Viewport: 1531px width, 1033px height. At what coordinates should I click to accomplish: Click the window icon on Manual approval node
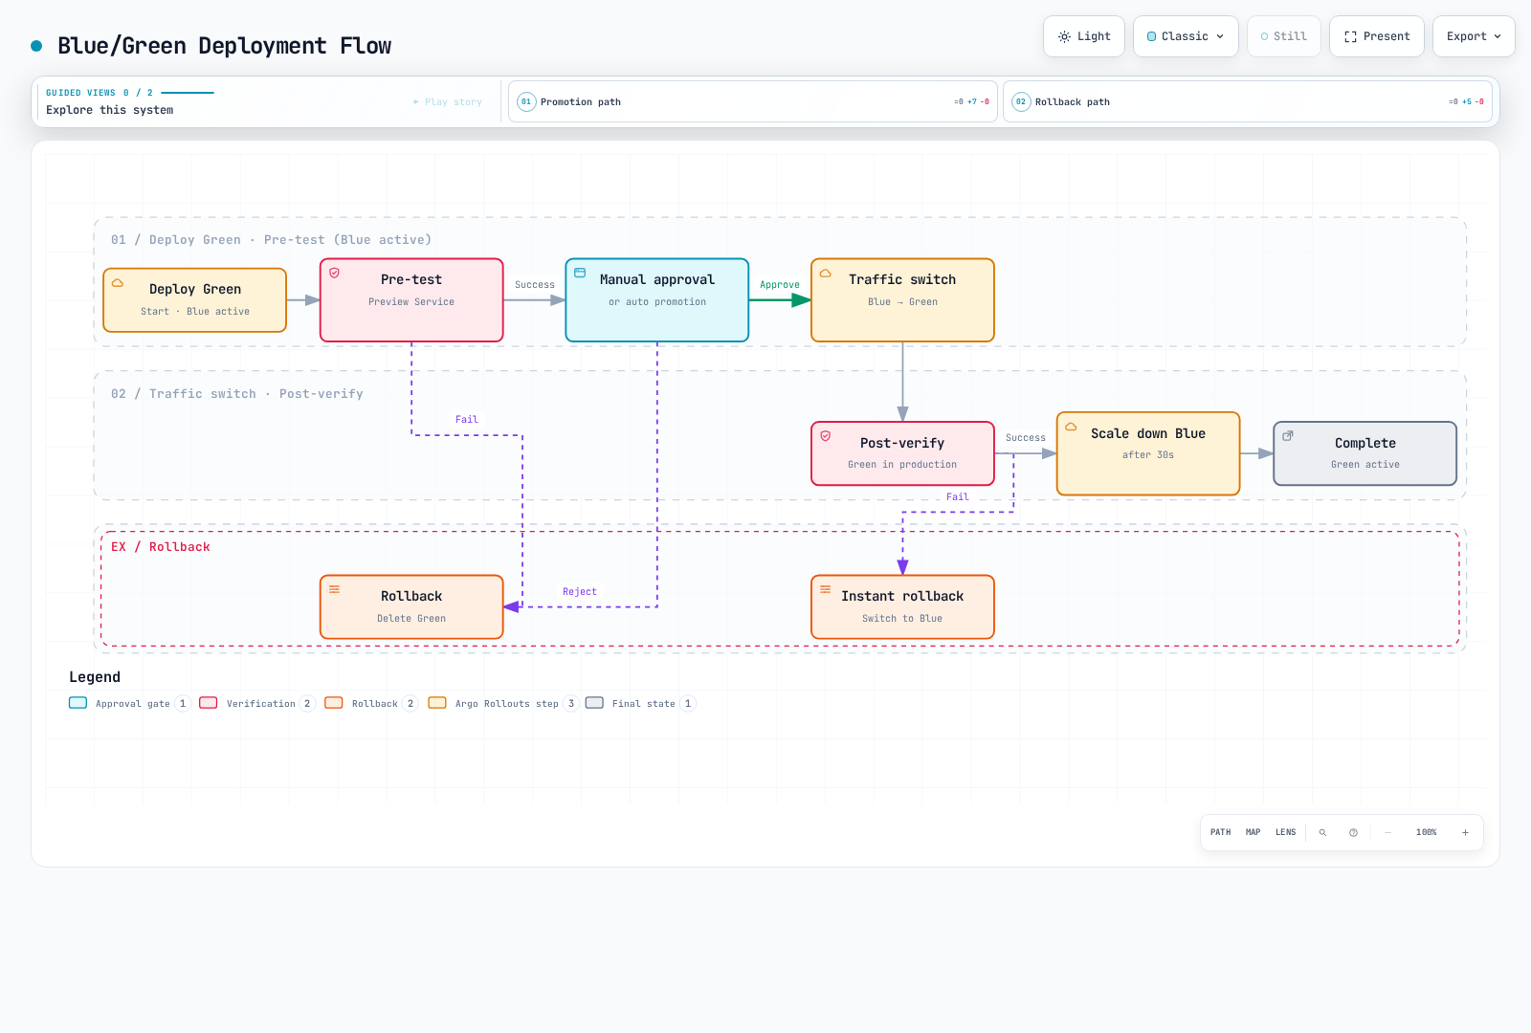pyautogui.click(x=580, y=273)
